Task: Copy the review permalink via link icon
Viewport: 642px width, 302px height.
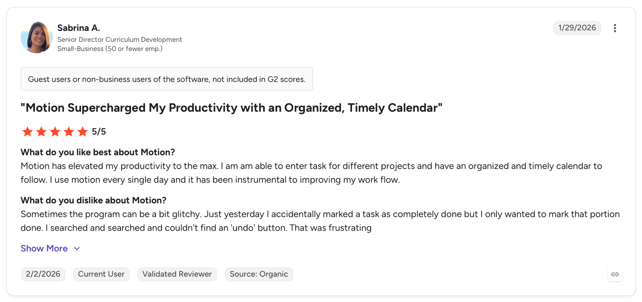Action: click(x=615, y=274)
